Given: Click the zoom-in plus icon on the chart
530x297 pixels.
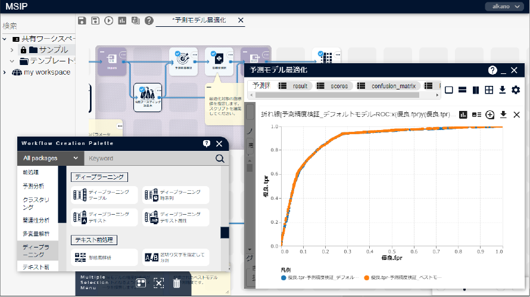Looking at the screenshot, I should point(490,115).
